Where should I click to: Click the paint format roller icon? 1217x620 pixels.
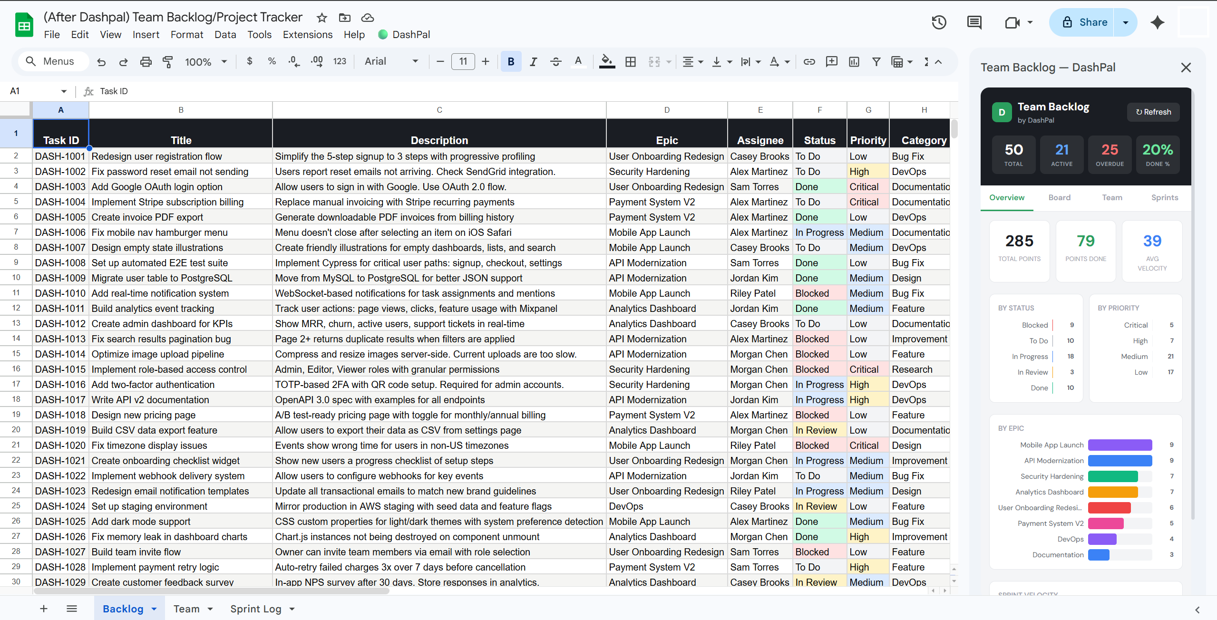(167, 62)
